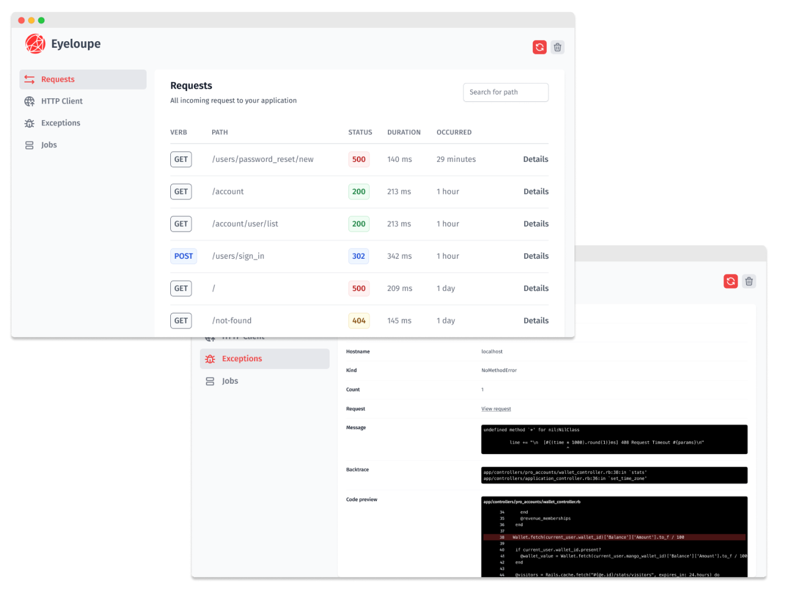Viewport: 789px width, 597px height.
Task: Click the Jobs stack icon in front sidebar
Action: [x=29, y=145]
